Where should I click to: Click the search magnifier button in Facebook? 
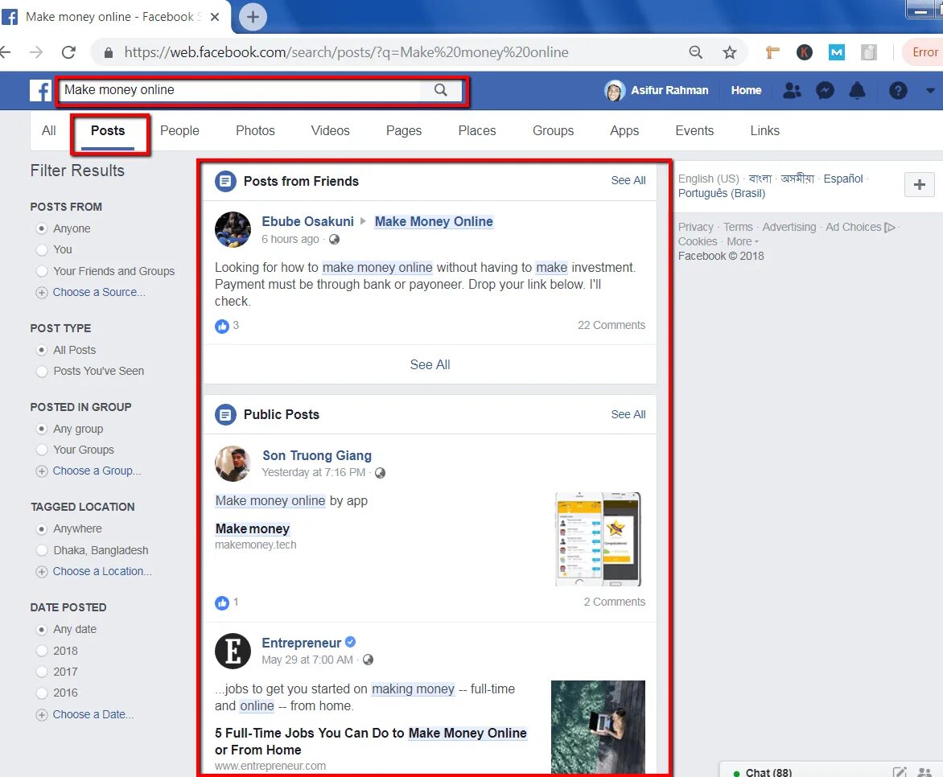click(441, 90)
